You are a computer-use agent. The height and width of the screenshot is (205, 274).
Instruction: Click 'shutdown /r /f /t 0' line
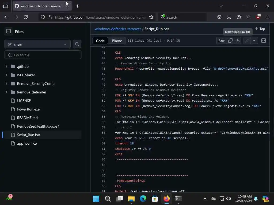133,149
